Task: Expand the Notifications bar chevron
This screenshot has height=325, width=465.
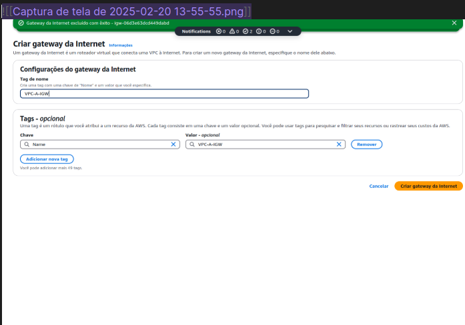Action: tap(290, 31)
